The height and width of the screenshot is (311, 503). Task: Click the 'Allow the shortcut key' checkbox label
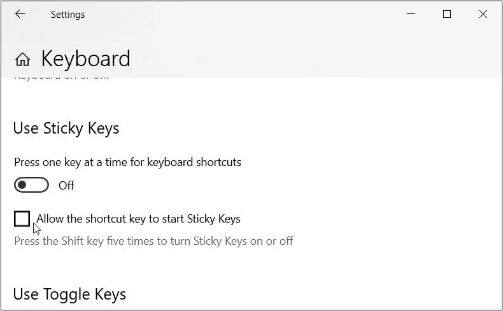[138, 219]
